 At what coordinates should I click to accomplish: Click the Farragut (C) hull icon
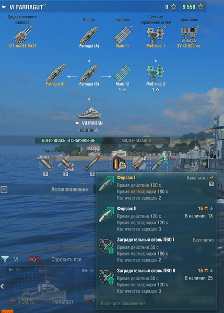tap(56, 73)
